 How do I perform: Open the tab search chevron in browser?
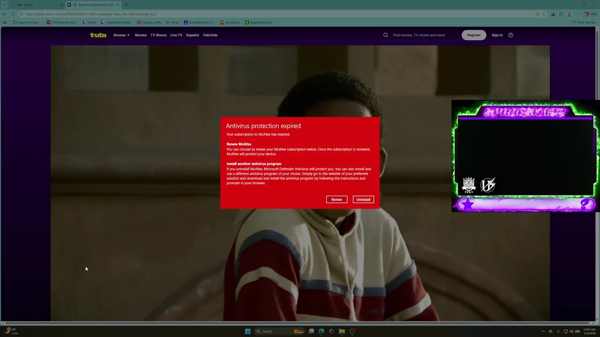[5, 5]
